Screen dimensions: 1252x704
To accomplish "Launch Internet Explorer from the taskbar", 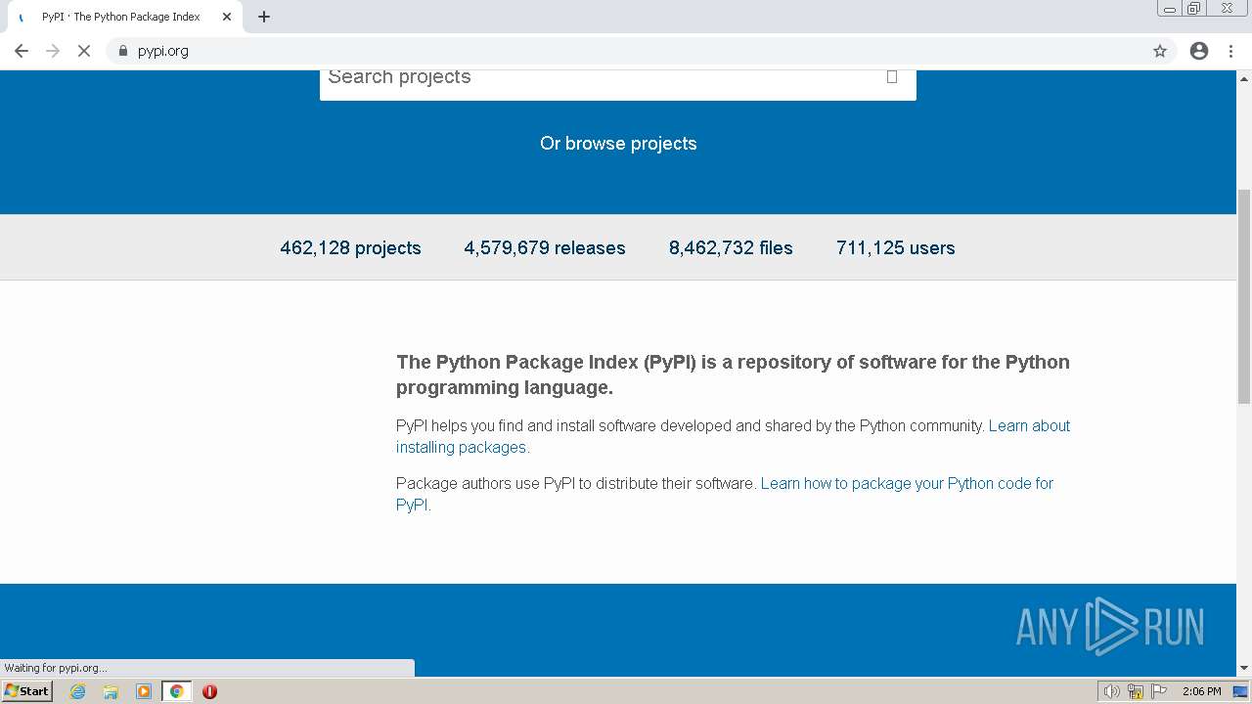I will 77,691.
